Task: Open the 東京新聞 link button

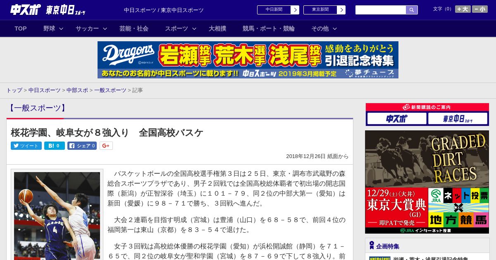Action: (x=320, y=10)
